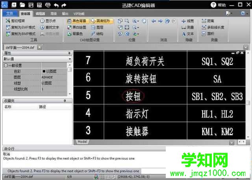Click the zoom window icon
This screenshot has width=252, height=180.
pos(127,21)
